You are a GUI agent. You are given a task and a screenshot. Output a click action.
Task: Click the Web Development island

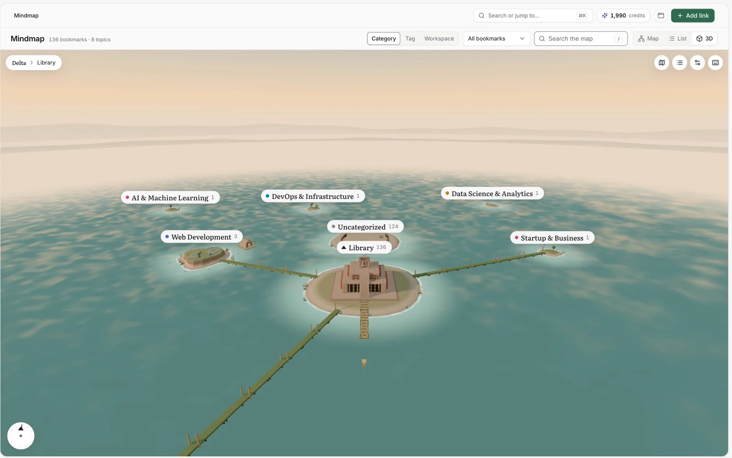(x=204, y=257)
